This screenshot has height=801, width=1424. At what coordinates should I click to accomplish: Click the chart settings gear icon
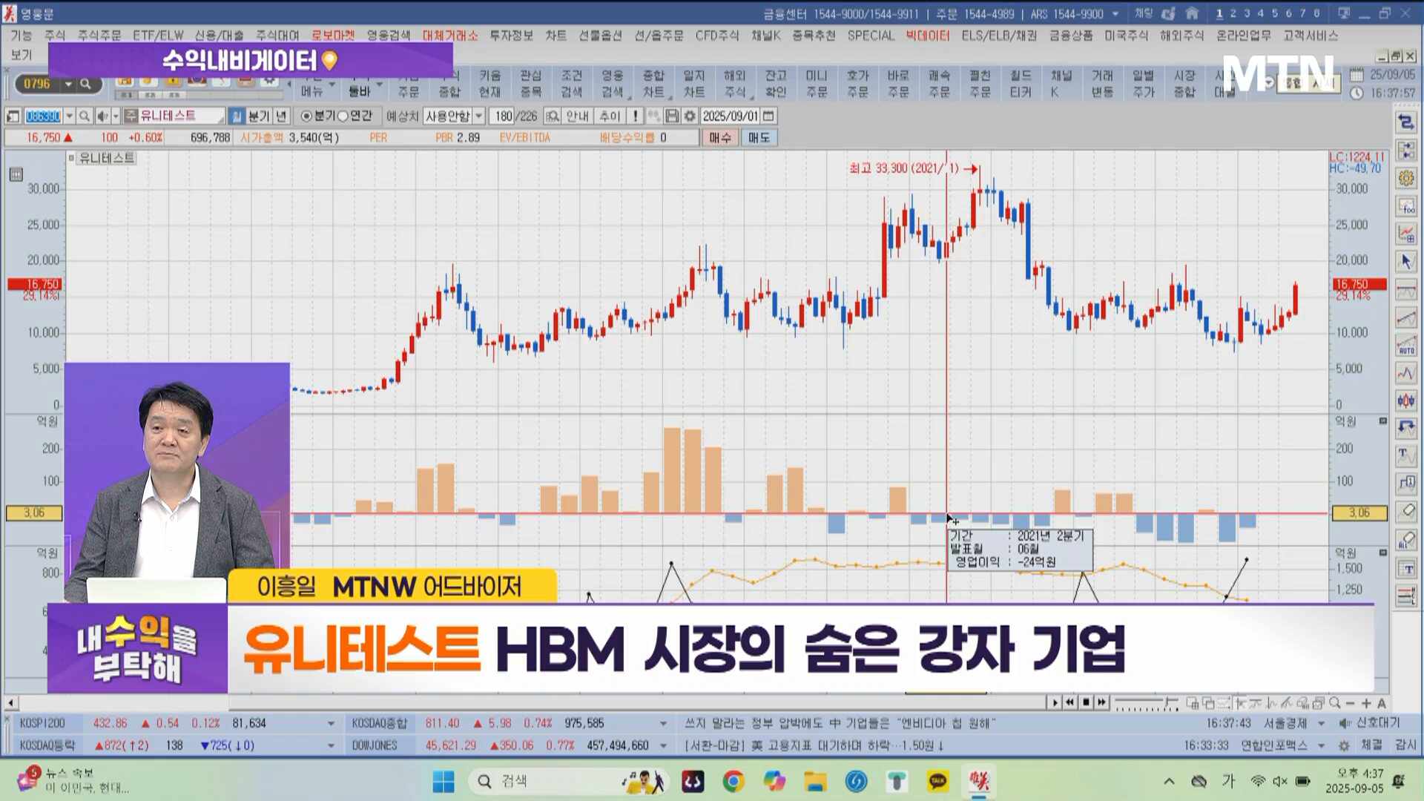click(x=690, y=116)
